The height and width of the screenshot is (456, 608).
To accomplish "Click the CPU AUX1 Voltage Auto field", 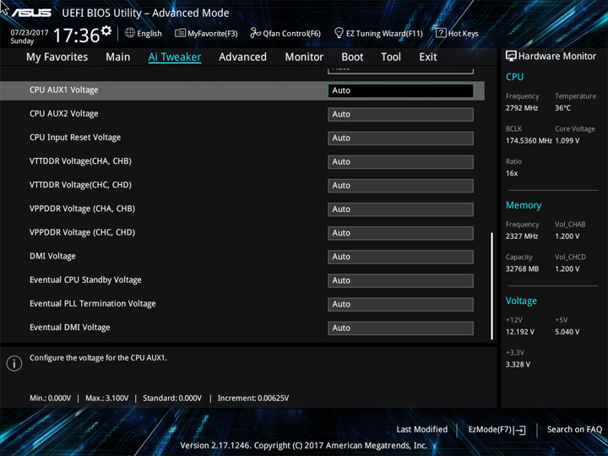I will [x=400, y=90].
